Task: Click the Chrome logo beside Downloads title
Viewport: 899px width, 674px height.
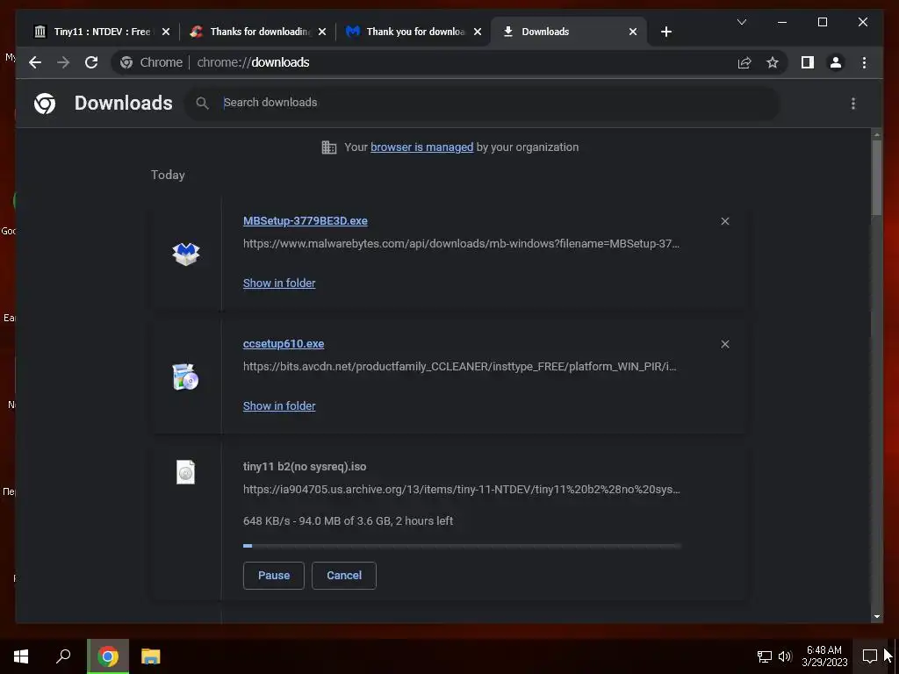Action: pos(45,104)
